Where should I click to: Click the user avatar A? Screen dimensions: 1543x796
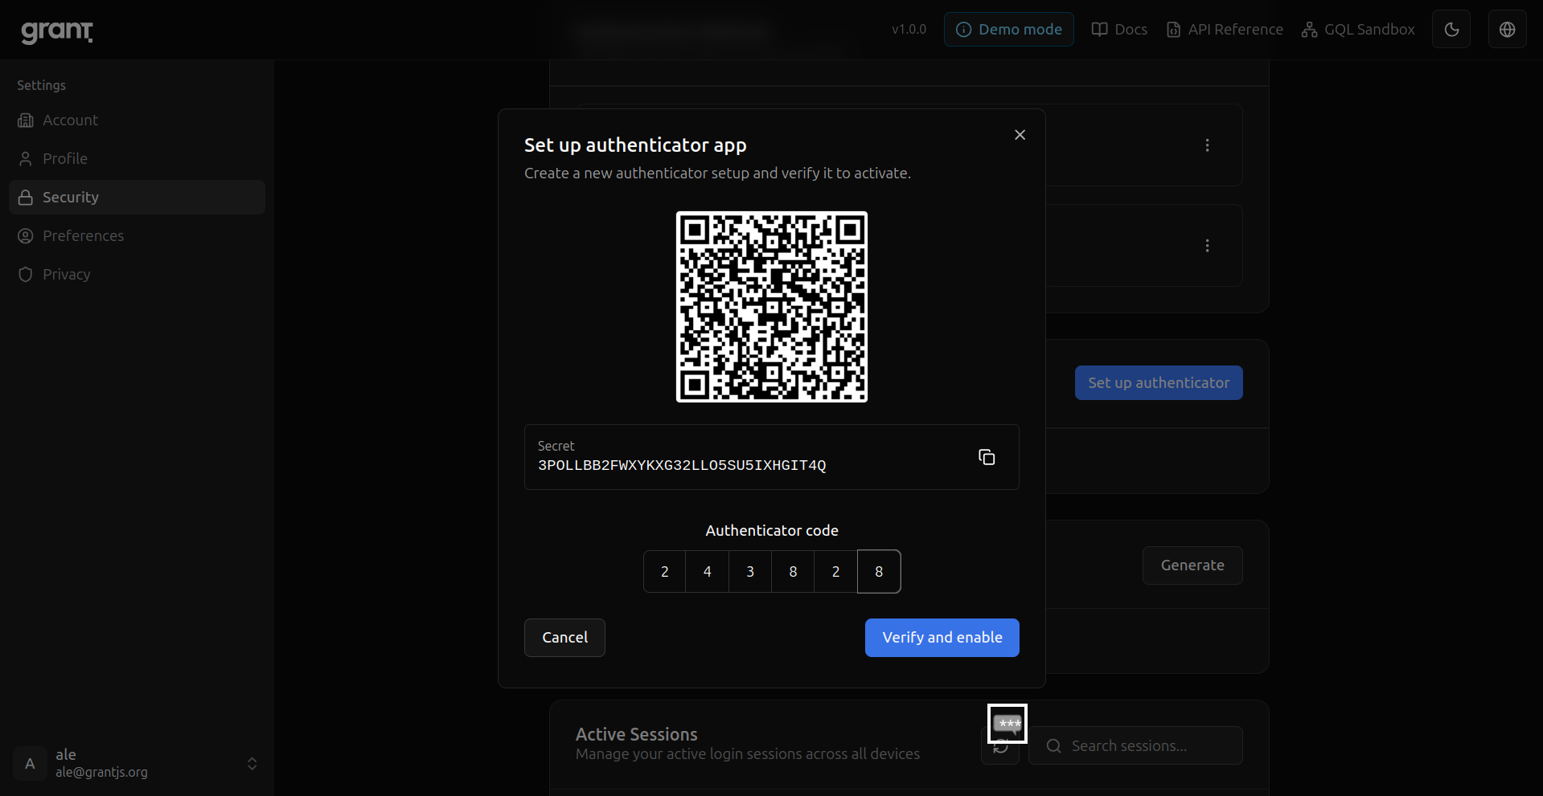click(x=30, y=763)
